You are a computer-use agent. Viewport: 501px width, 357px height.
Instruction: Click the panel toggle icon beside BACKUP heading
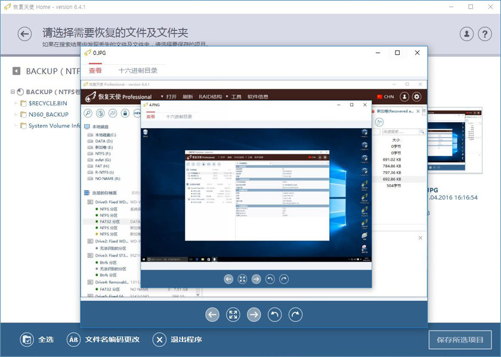(x=16, y=71)
